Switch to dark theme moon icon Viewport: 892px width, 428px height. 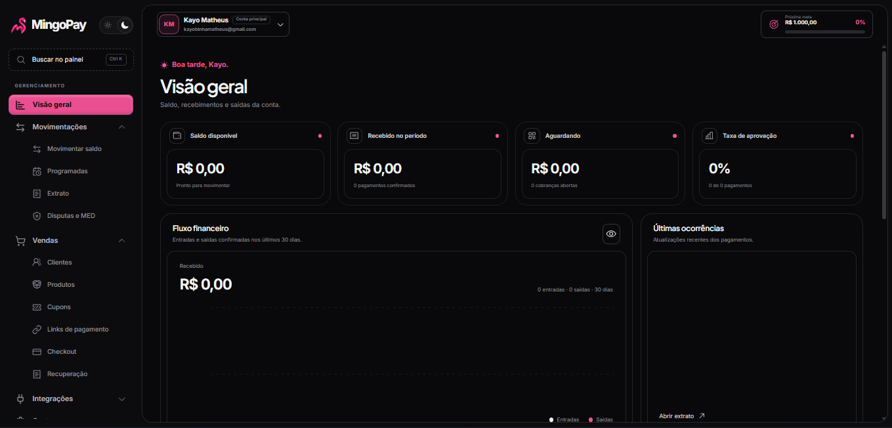pos(124,25)
